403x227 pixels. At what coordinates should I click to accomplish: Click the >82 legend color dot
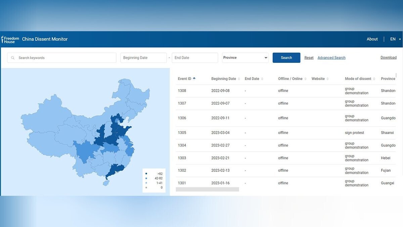tap(146, 174)
